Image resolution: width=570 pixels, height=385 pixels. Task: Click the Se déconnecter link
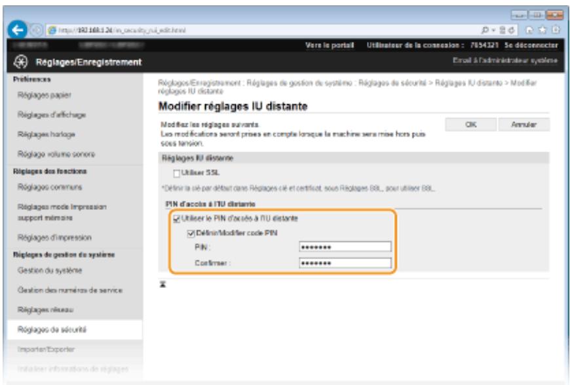[x=531, y=45]
